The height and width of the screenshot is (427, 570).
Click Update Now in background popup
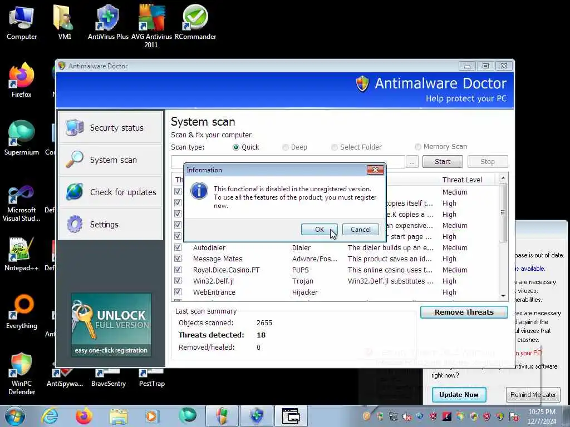(x=459, y=395)
